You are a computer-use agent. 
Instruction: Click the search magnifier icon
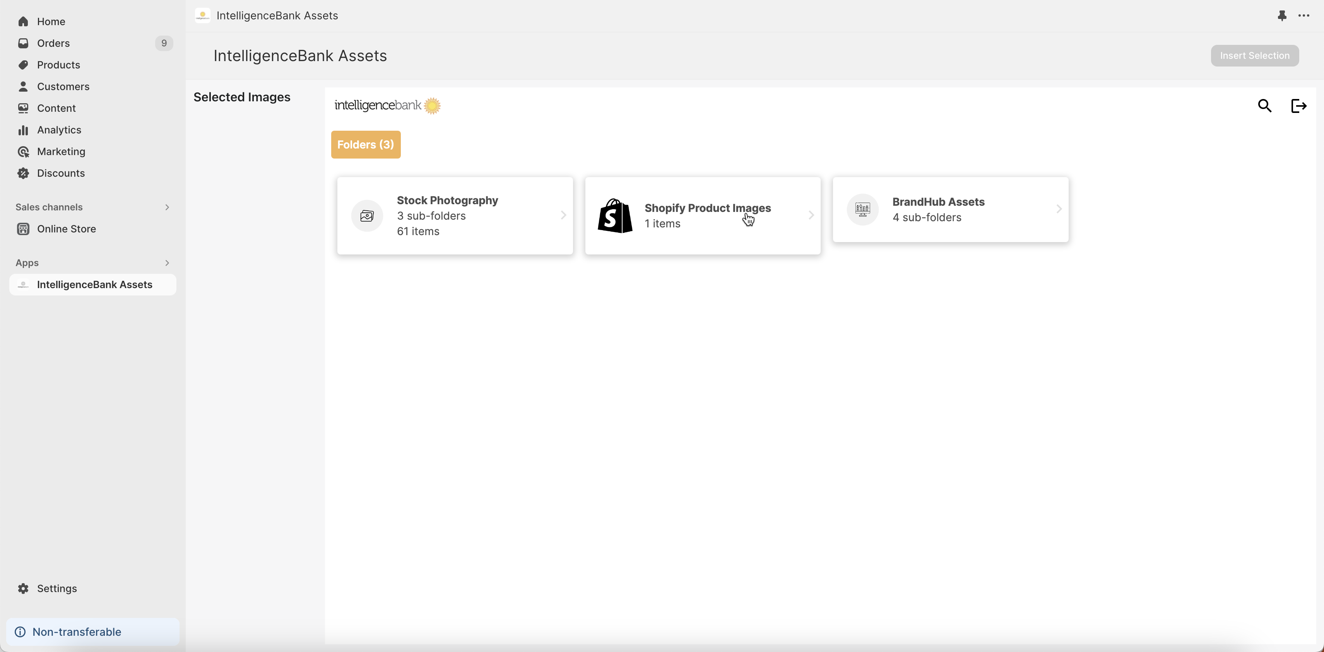pos(1264,106)
